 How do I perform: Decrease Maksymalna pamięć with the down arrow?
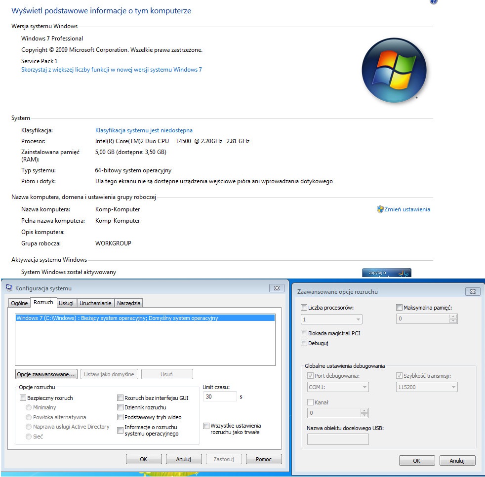point(453,321)
